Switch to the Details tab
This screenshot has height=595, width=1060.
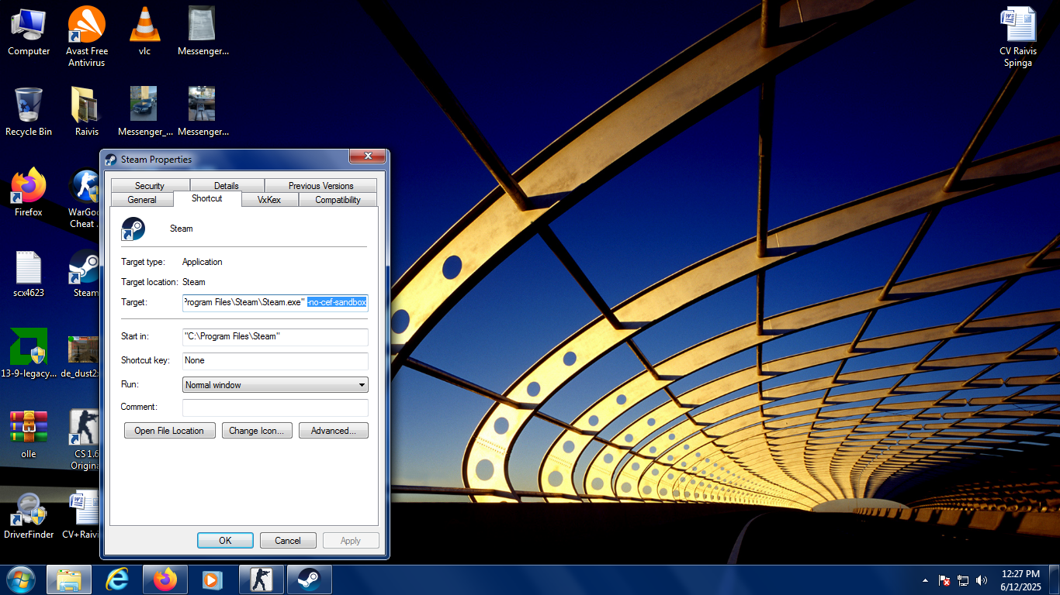pyautogui.click(x=227, y=186)
